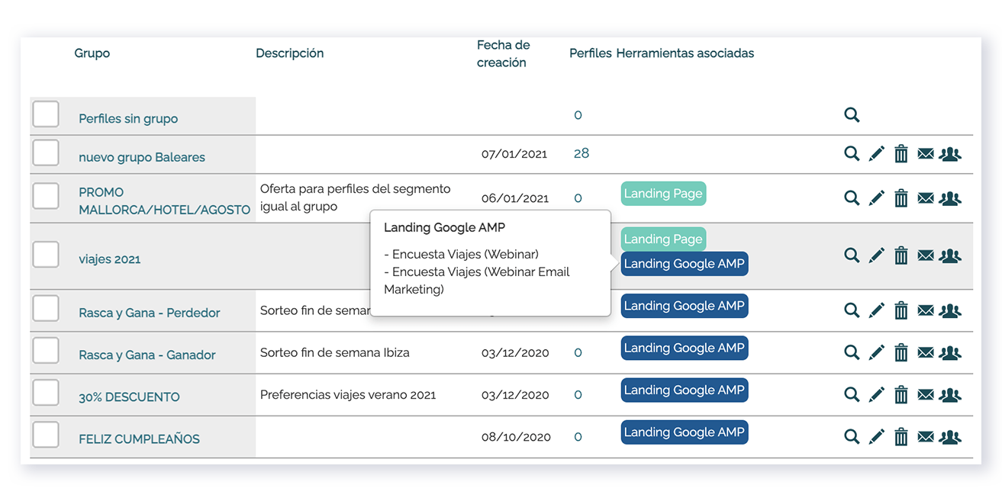1002x501 pixels.
Task: Click the viajes 2021 group name
Action: coord(110,259)
